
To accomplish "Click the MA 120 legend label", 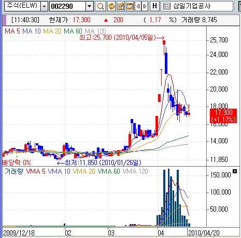I will [x=95, y=31].
